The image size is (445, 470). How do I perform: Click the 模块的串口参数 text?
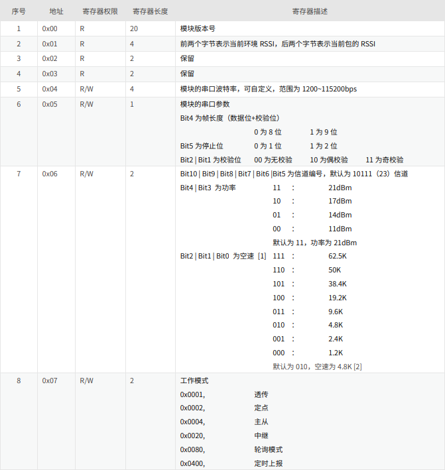tap(205, 104)
